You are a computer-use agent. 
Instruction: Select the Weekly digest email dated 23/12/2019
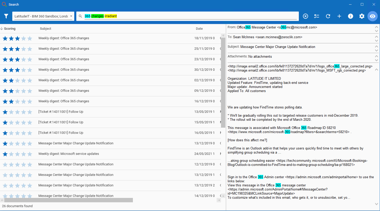coord(110,59)
